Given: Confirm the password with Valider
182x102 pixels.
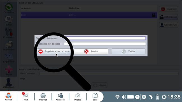Looking at the screenshot, I should coord(128,51).
